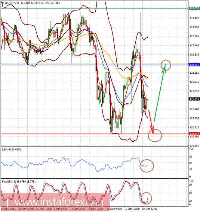This screenshot has height=212, width=200.
Task: Click the black 121.413 current price tag
Action: 194,99
